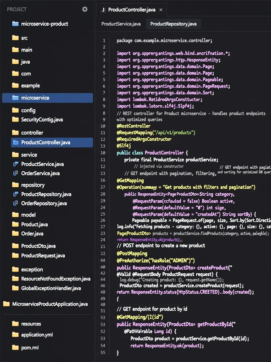271x362 pixels.
Task: Select the resources folder label
Action: coord(31,324)
